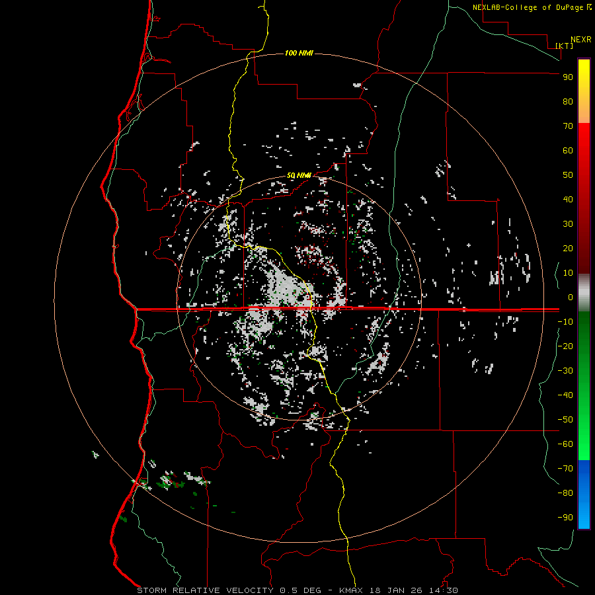Viewport: 595px width, 595px height.
Task: Select the -80 value on velocity scale
Action: click(565, 493)
